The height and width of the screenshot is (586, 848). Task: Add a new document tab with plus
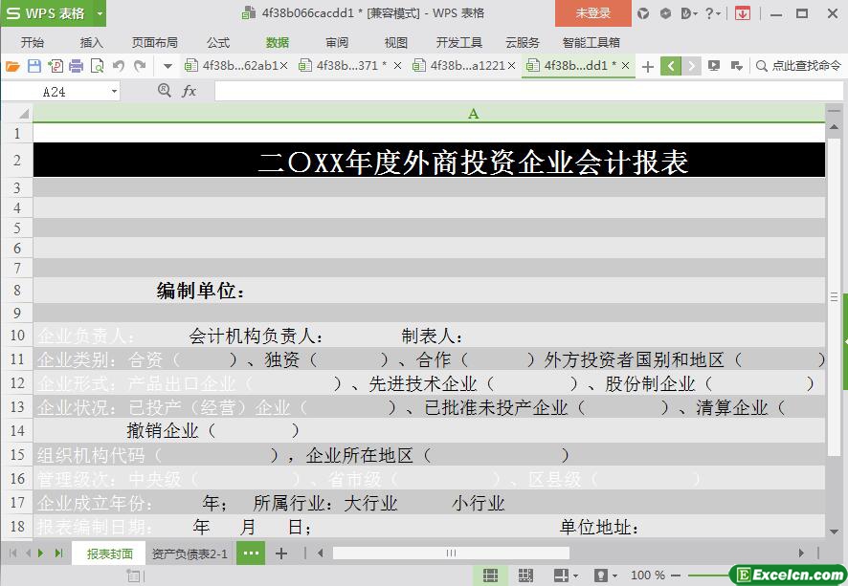(647, 66)
